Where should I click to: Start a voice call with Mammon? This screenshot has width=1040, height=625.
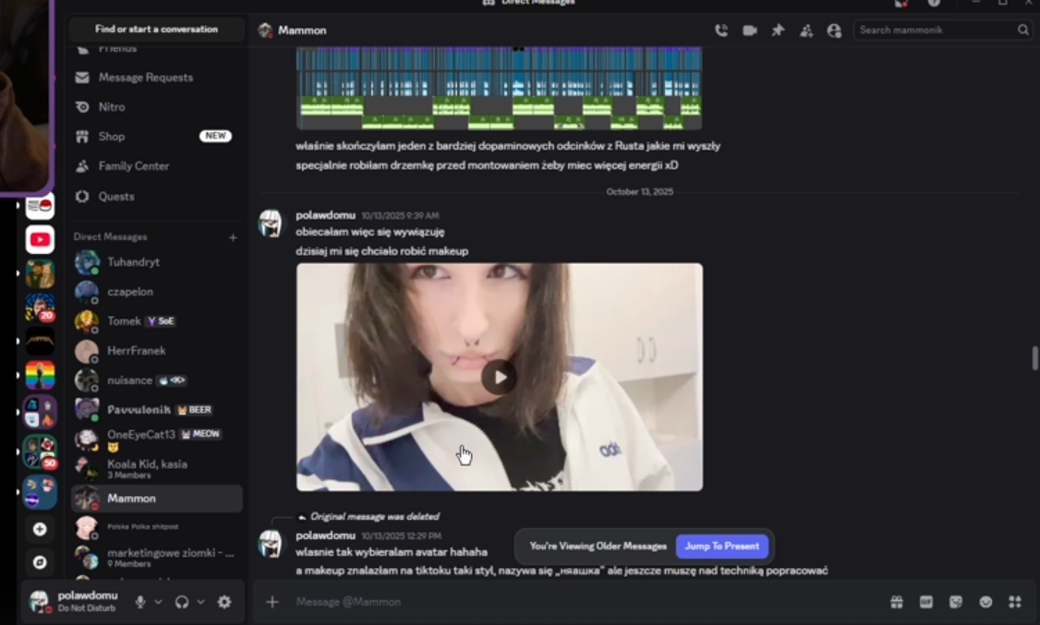[x=721, y=30]
